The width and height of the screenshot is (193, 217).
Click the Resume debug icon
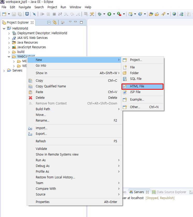click(x=42, y=14)
